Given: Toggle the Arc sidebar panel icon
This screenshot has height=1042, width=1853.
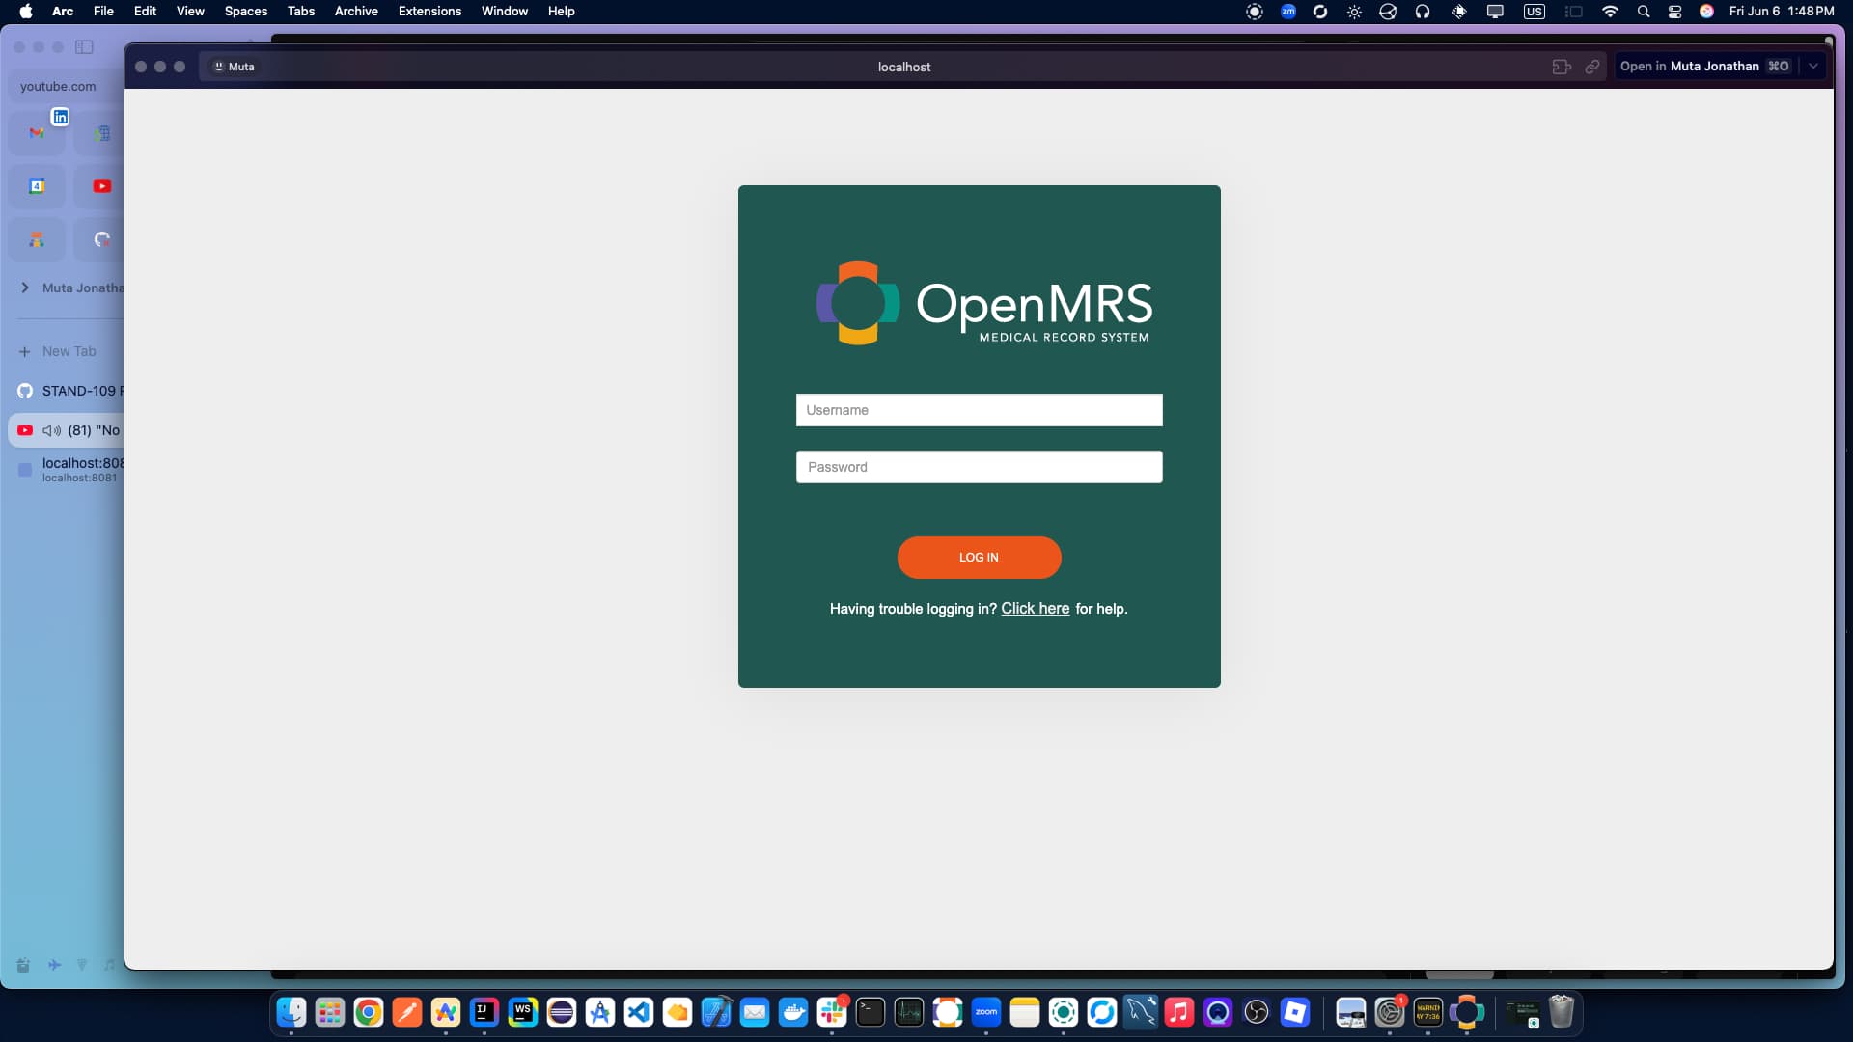Looking at the screenshot, I should tap(85, 46).
